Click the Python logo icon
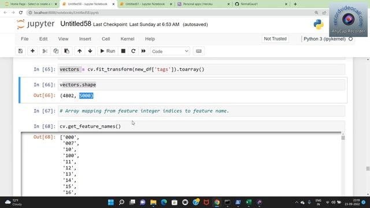This screenshot has height=208, width=370. tap(319, 24)
